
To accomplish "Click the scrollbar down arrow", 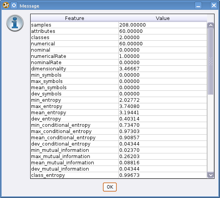I will tap(211, 175).
